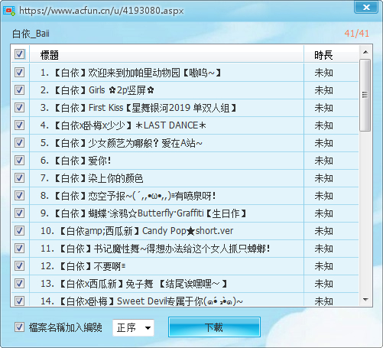Uncheck video 1 加帕里动物园 checkbox
The width and height of the screenshot is (383, 348).
tap(20, 73)
